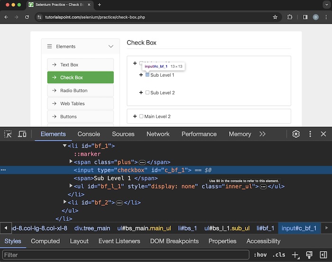Show more DevTools tabs with the chevron
Image resolution: width=332 pixels, height=262 pixels.
pos(262,134)
